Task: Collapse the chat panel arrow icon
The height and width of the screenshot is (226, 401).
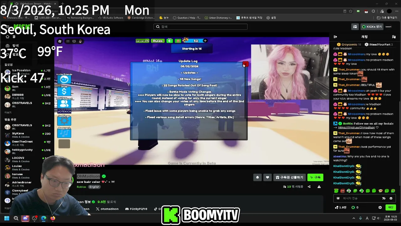Action: coord(335,37)
